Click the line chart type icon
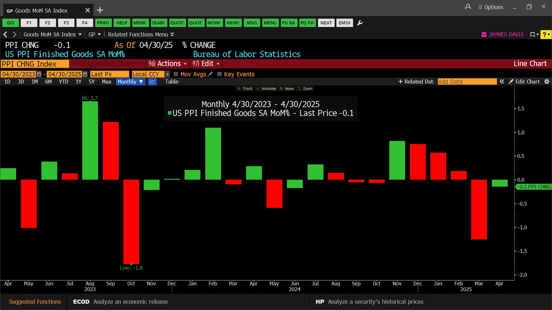Screen dimensions: 552x310 click(152, 82)
